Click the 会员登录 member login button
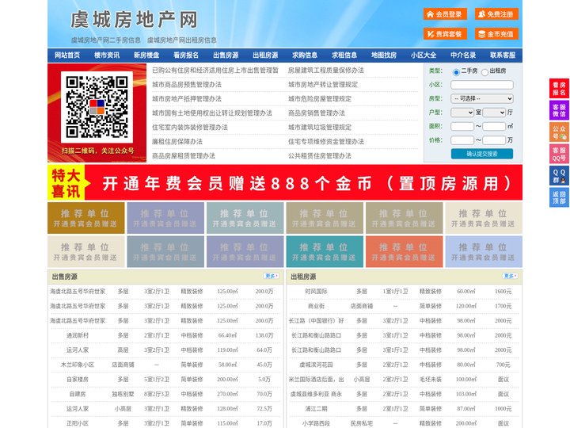This screenshot has width=570, height=428. [445, 14]
